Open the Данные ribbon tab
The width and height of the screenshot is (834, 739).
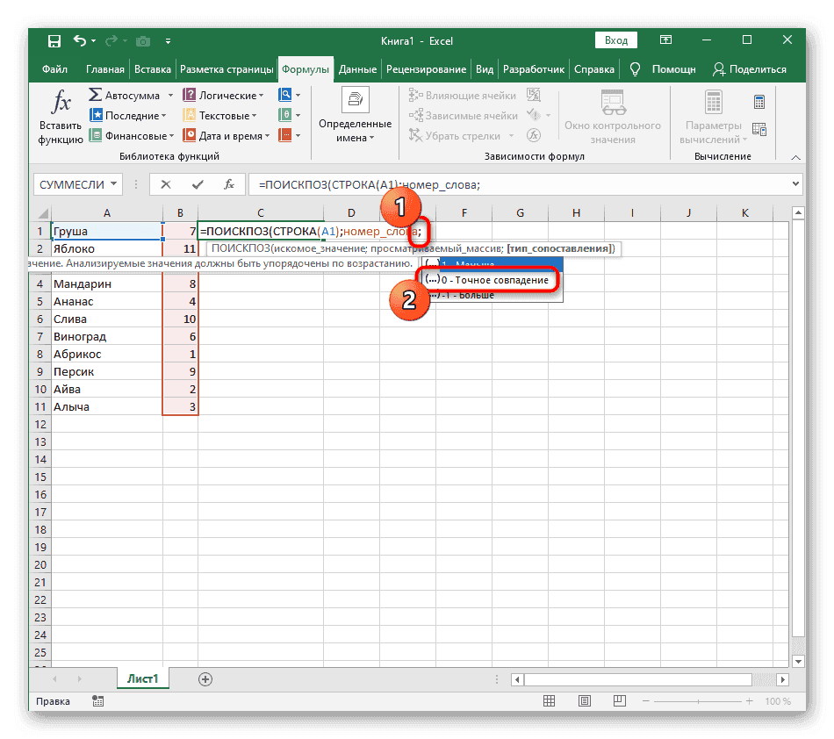(357, 69)
